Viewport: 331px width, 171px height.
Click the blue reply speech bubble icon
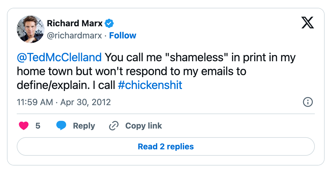[x=61, y=126]
